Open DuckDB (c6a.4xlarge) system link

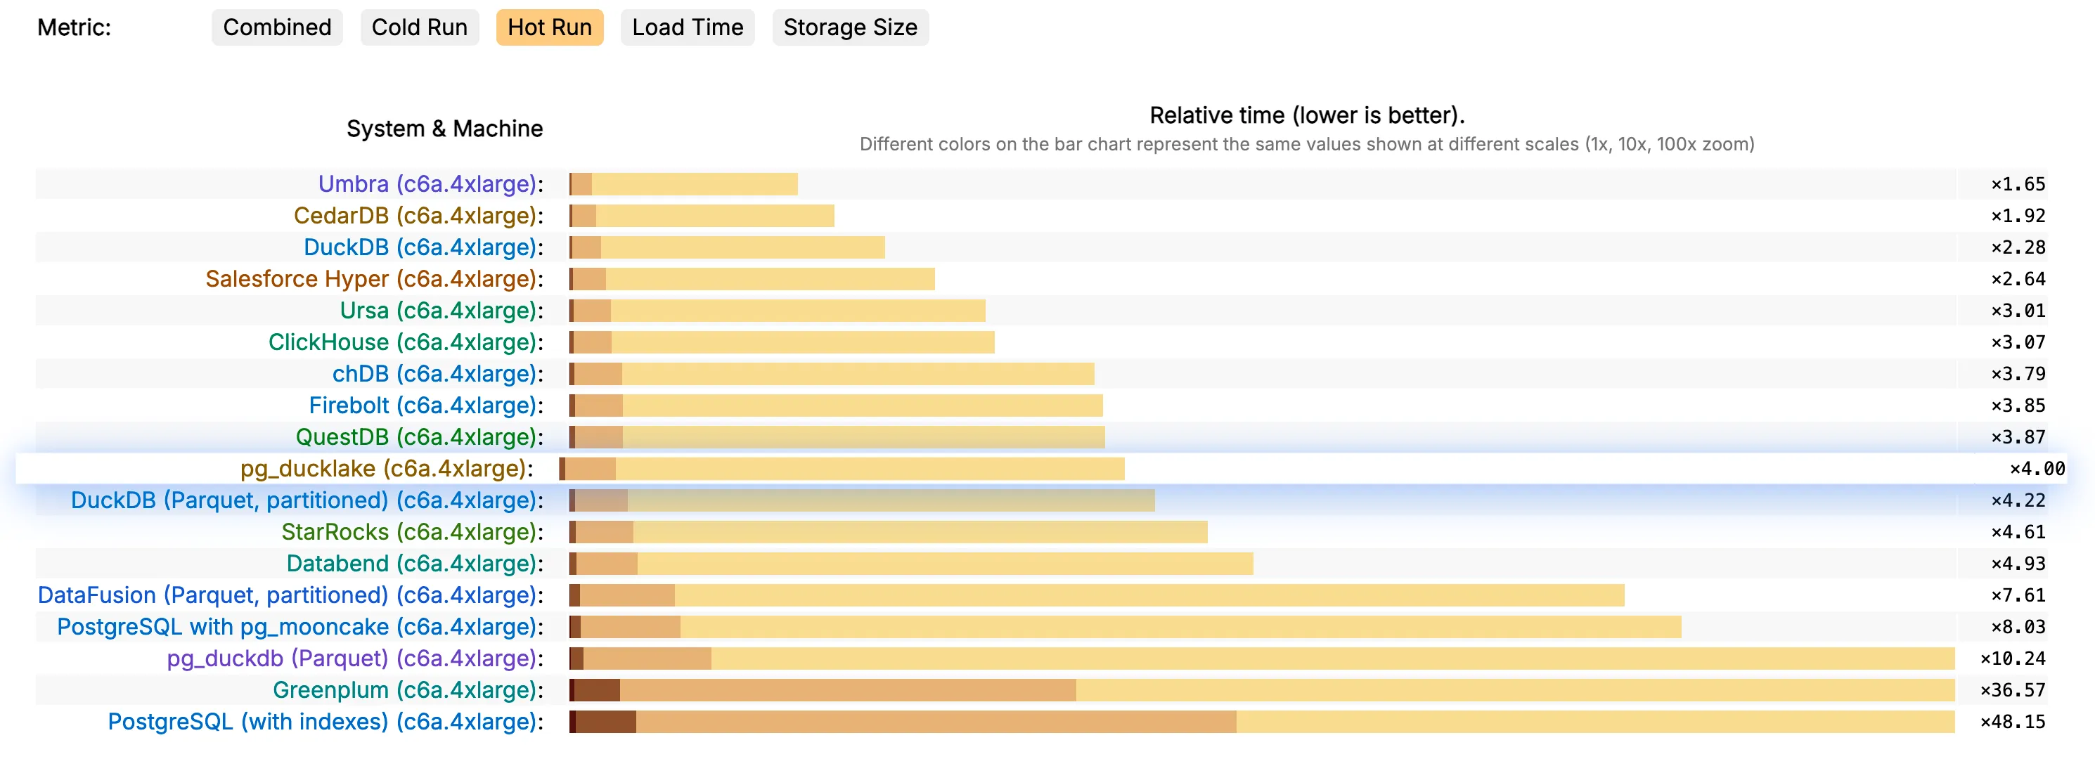click(420, 248)
